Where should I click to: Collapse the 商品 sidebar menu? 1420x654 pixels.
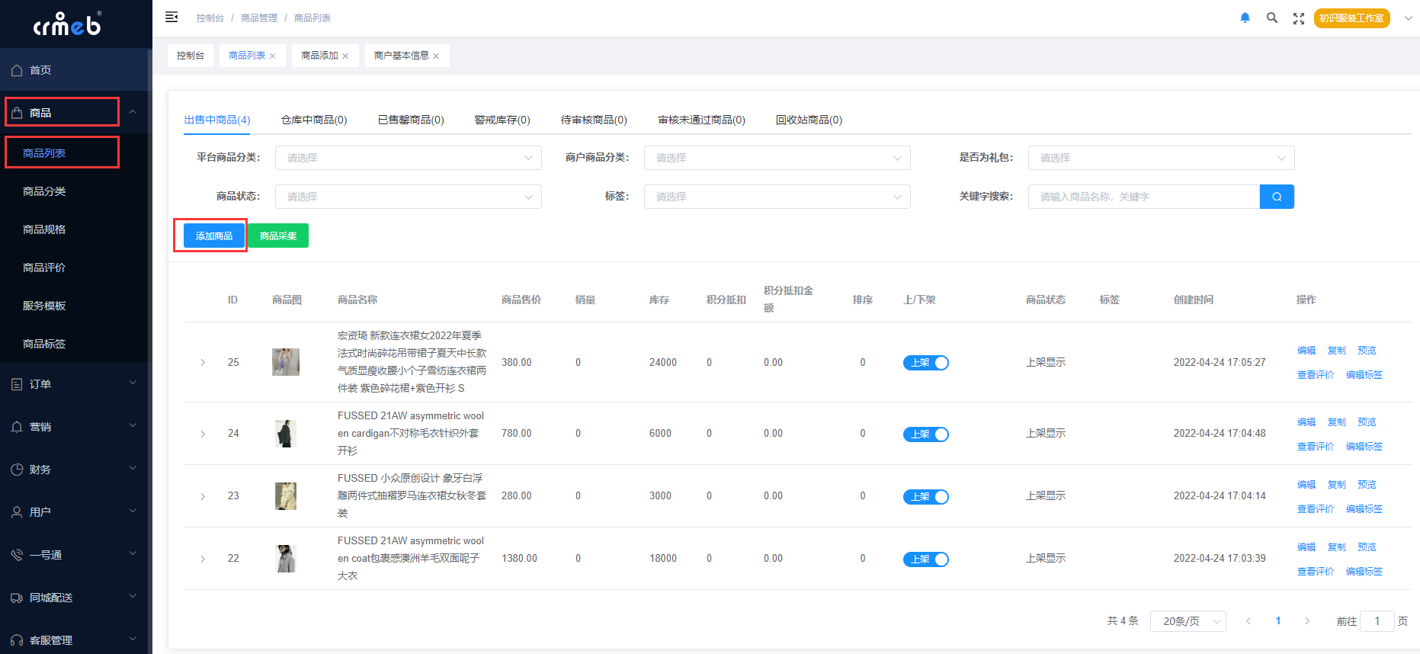[74, 112]
